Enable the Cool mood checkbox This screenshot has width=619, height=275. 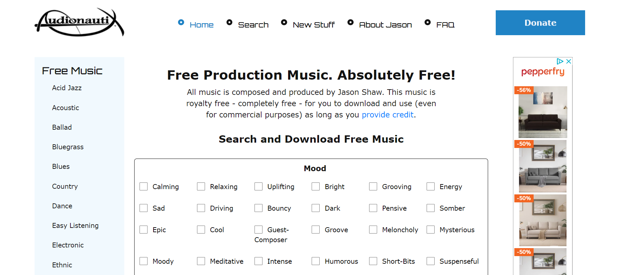tap(201, 230)
